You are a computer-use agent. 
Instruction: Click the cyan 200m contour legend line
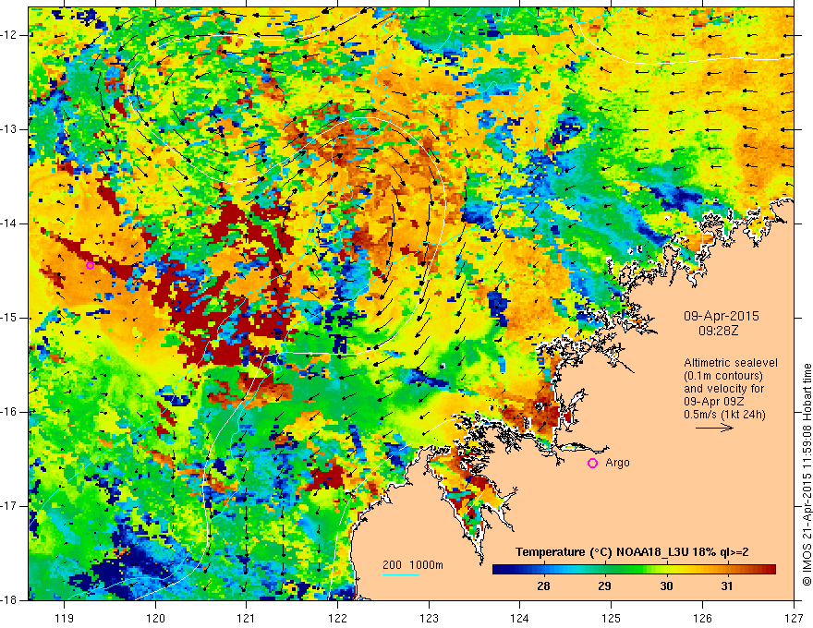point(401,574)
